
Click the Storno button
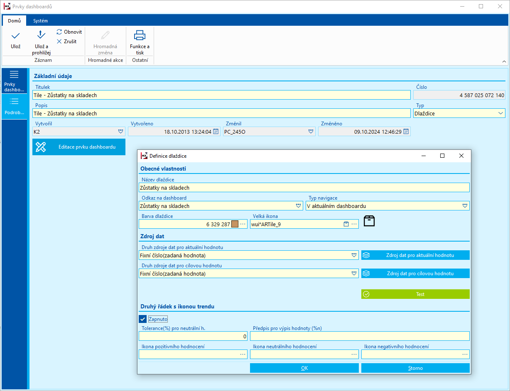tap(415, 368)
